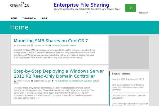159x106 pixels.
Task: Click the October 16 post date
Action: (x=41, y=45)
